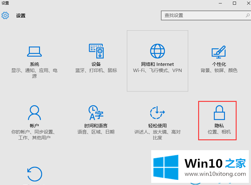
Task: Open the 帐户 (Accounts) person icon
Action: coord(34,112)
